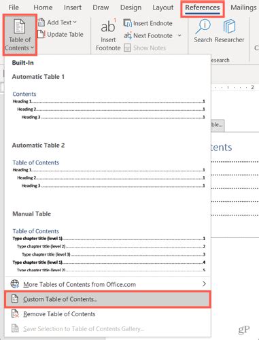The height and width of the screenshot is (340, 259).
Task: Open the Design ribbon tab
Action: coord(131,7)
